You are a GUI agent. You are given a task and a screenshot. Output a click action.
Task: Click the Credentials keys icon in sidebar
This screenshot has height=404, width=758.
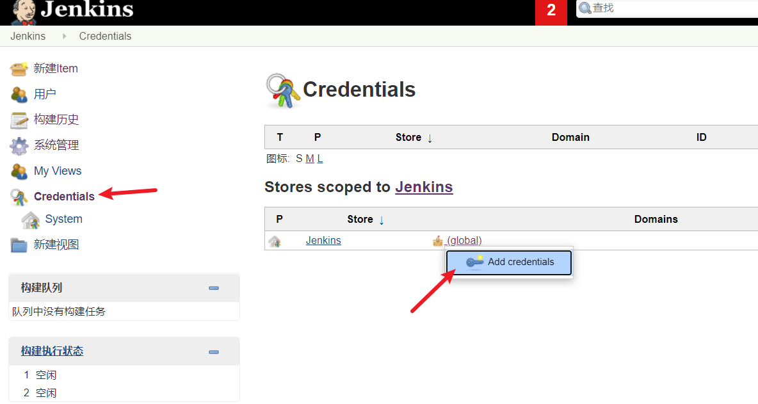(19, 197)
